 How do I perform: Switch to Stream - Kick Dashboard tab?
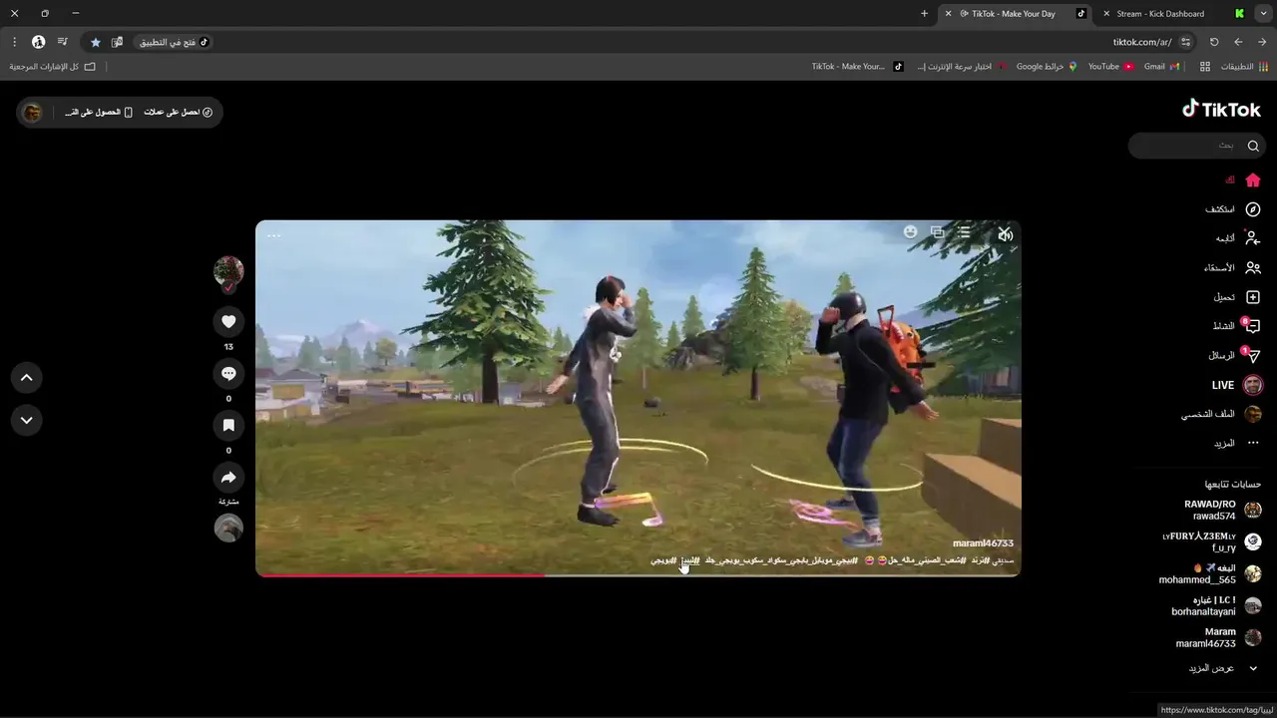coord(1172,14)
